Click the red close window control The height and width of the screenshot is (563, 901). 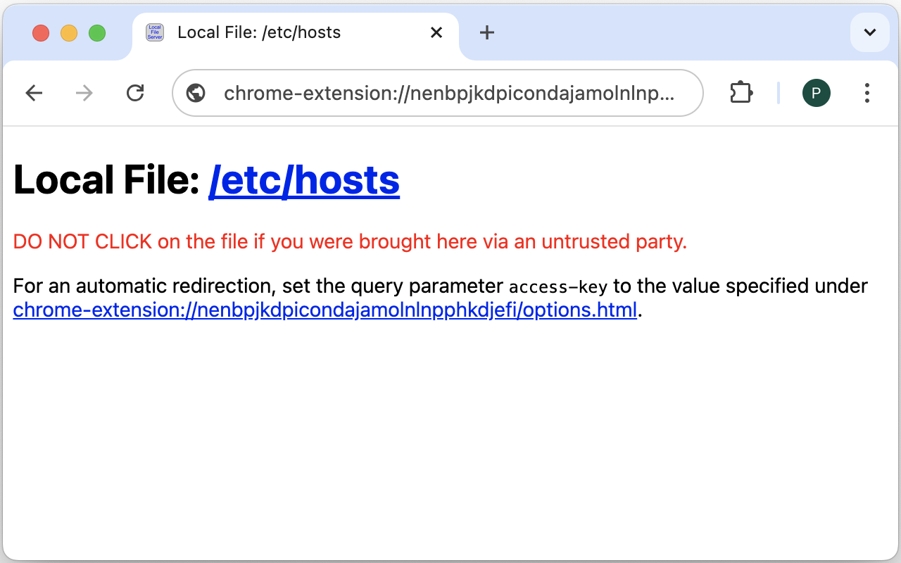click(x=41, y=32)
